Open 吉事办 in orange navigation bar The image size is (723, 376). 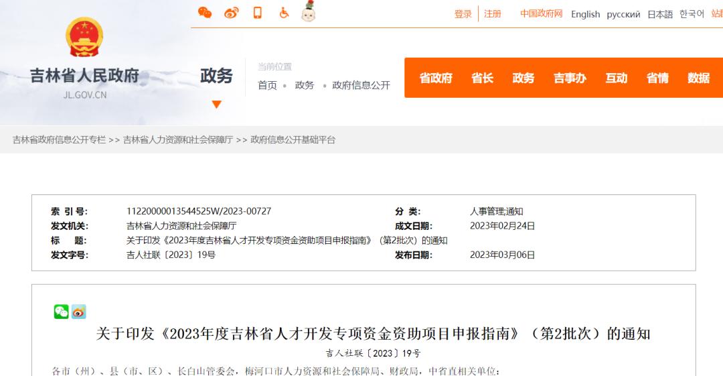click(x=570, y=78)
